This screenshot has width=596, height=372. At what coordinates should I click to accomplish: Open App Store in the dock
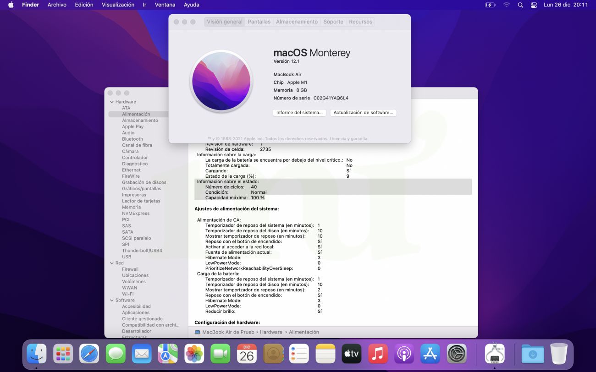(430, 354)
